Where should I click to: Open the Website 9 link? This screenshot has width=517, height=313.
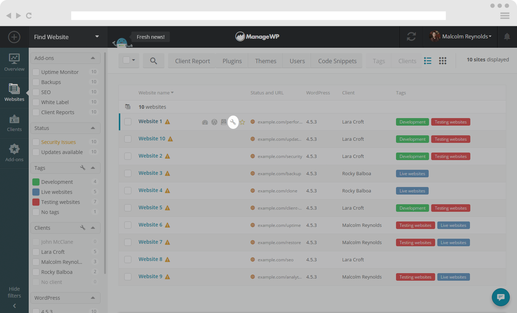(x=150, y=276)
